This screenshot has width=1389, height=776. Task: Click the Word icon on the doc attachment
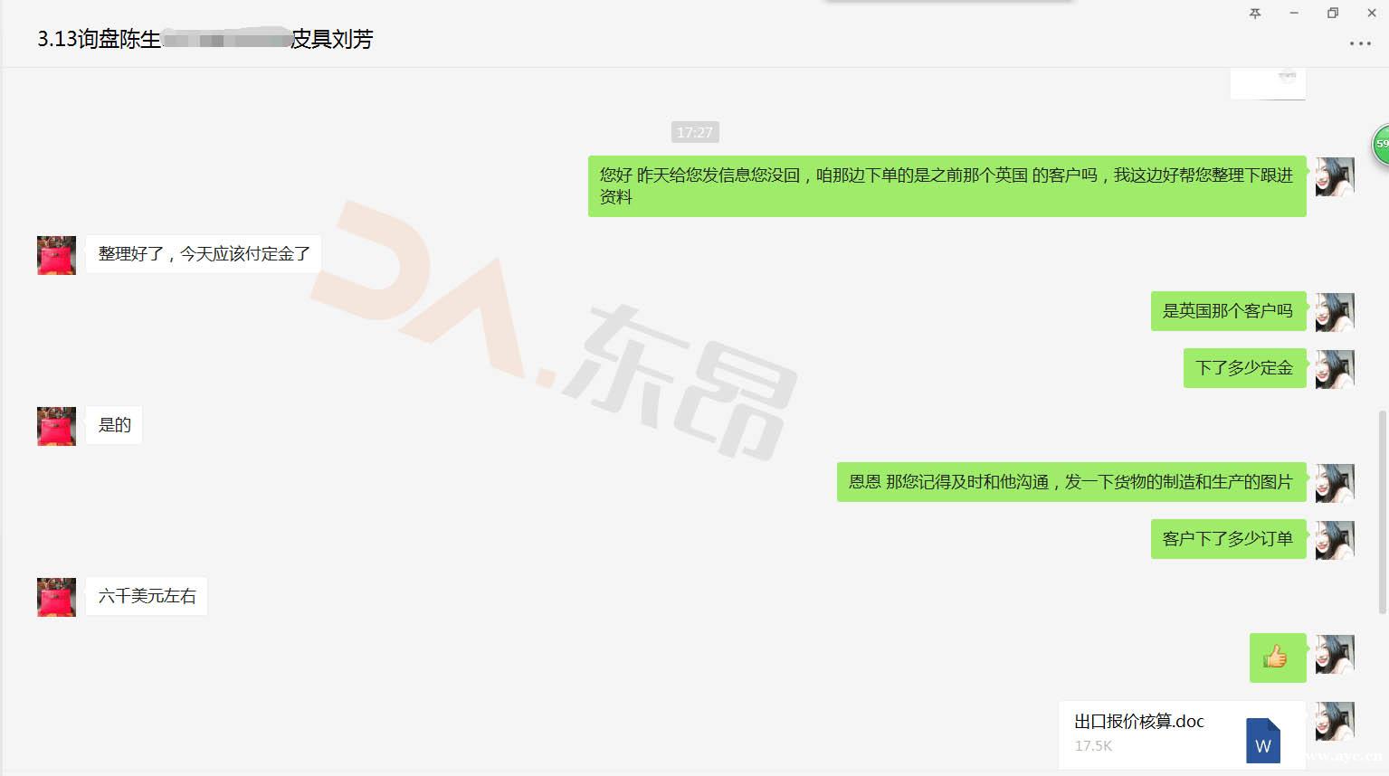(x=1262, y=740)
